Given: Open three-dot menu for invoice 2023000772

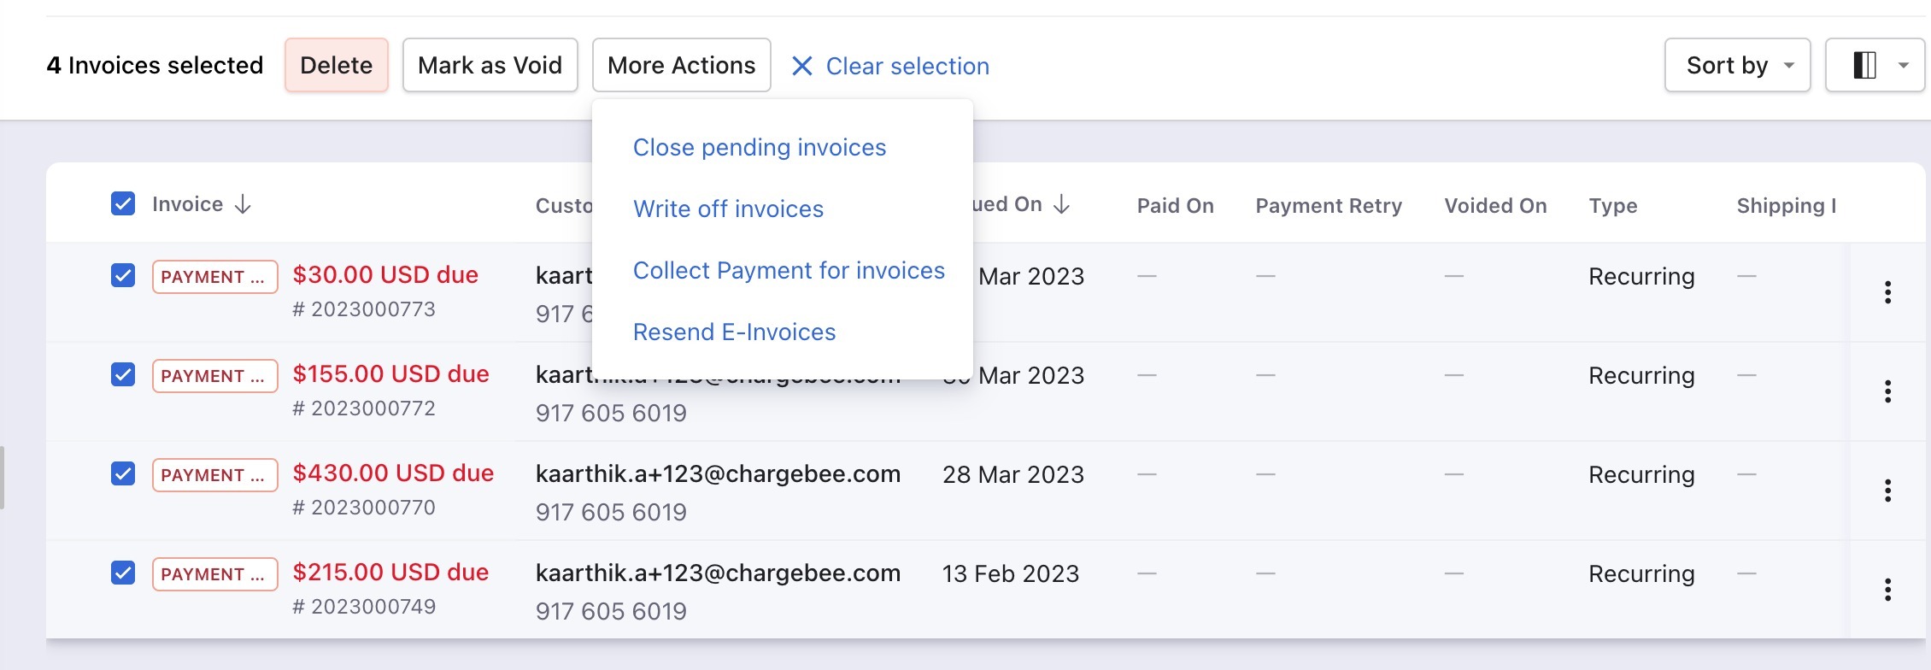Looking at the screenshot, I should point(1887,391).
